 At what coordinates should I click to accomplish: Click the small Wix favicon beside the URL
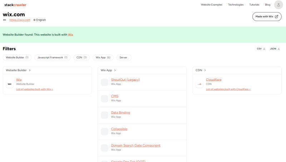[x=5, y=20]
